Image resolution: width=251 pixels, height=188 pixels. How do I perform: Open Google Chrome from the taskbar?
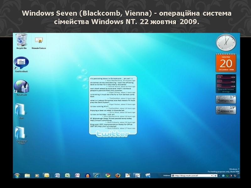[108, 175]
